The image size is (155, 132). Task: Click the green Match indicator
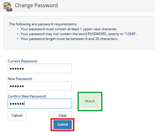(90, 101)
